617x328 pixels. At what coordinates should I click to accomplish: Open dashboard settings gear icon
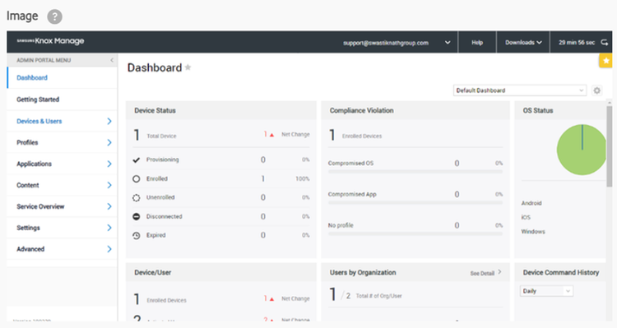(597, 90)
